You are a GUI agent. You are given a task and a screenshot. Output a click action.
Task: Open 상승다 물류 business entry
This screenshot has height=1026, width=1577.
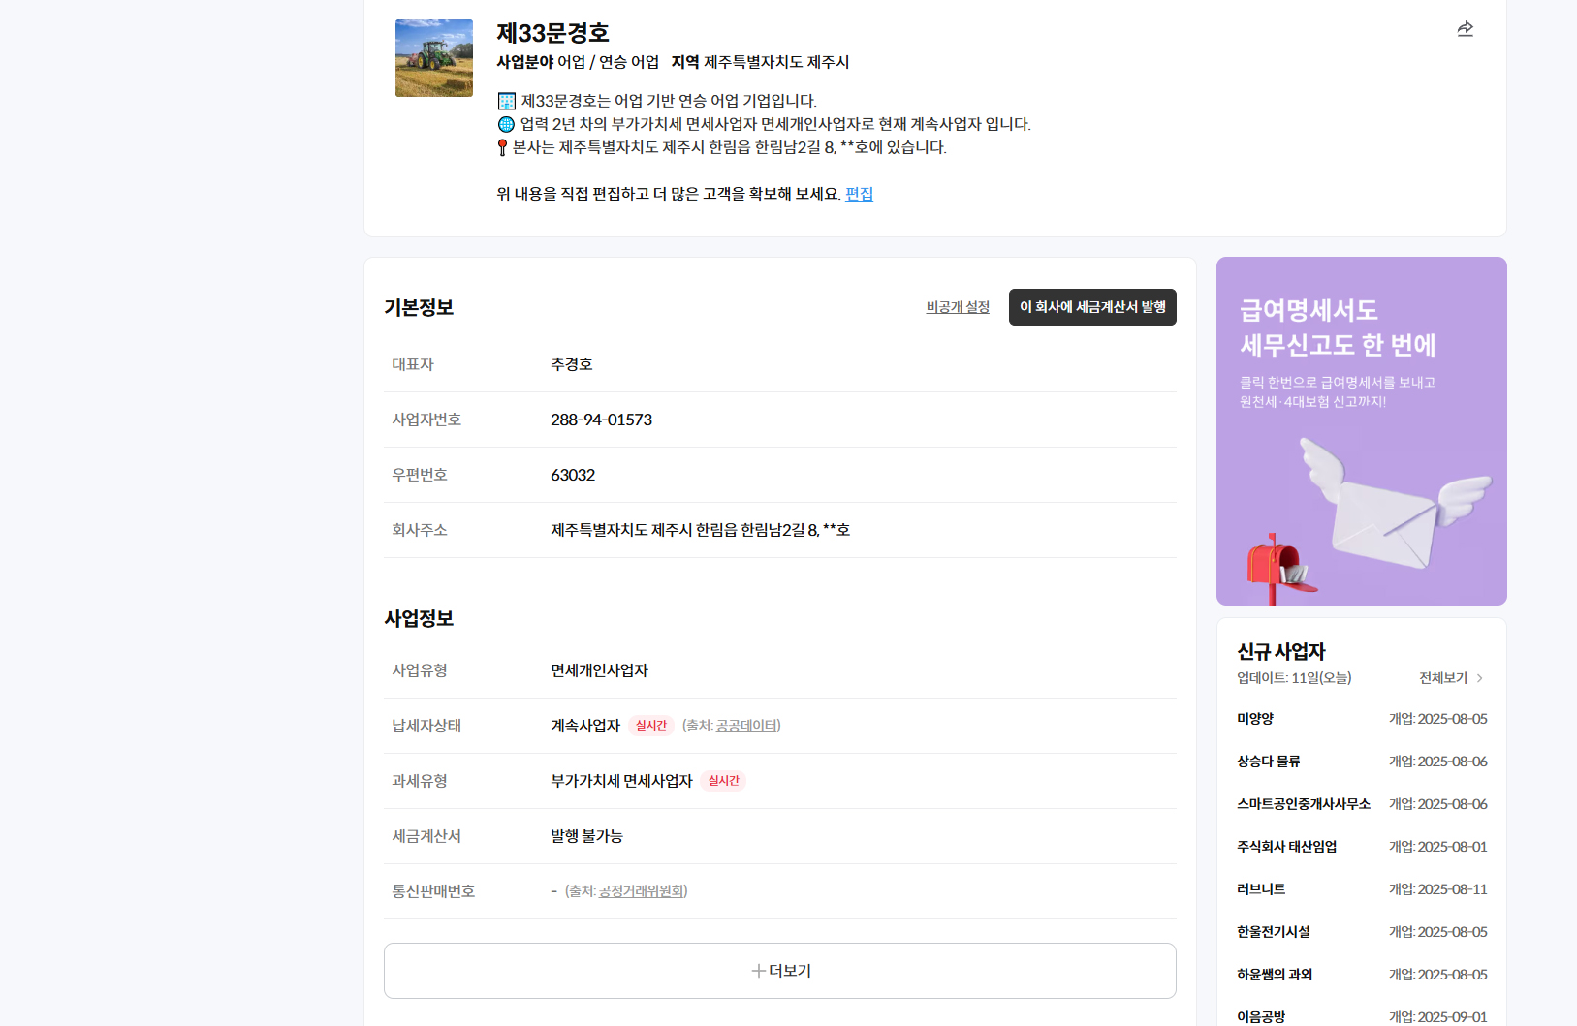1268,762
